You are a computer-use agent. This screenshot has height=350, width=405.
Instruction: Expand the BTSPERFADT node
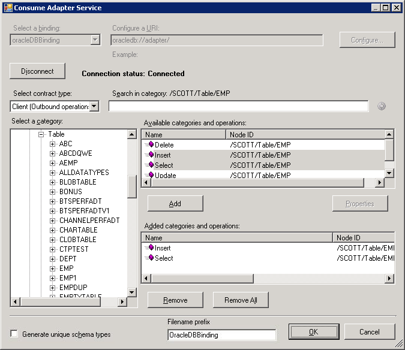(x=52, y=201)
